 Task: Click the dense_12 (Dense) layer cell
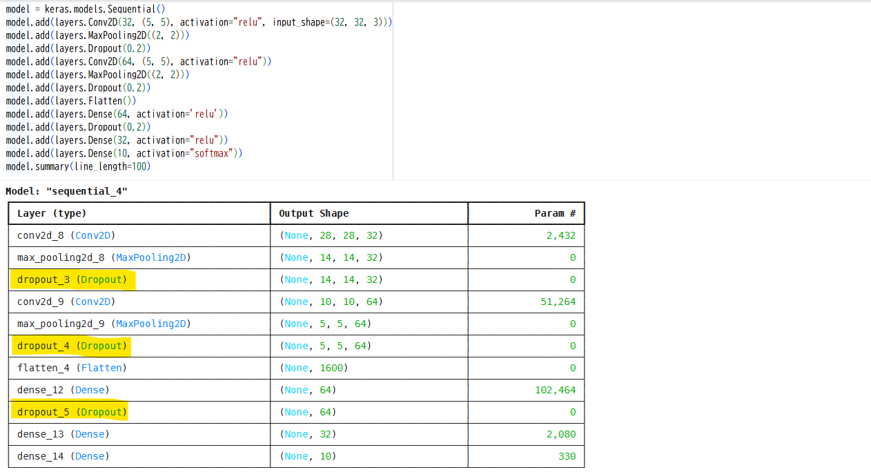pyautogui.click(x=63, y=390)
